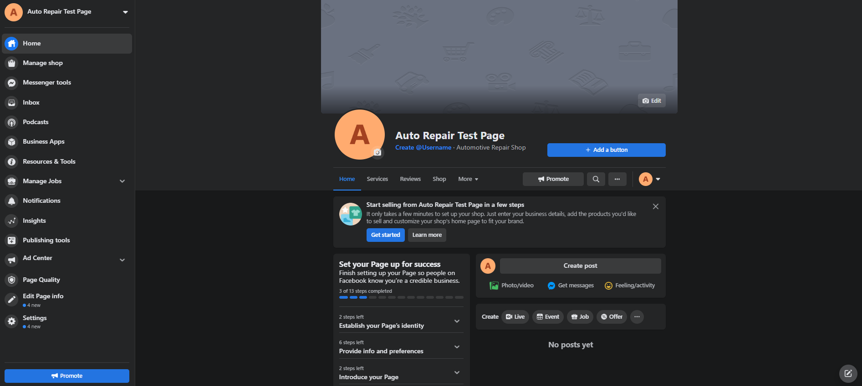
Task: Expand Establish your Page's identity steps
Action: pyautogui.click(x=457, y=321)
